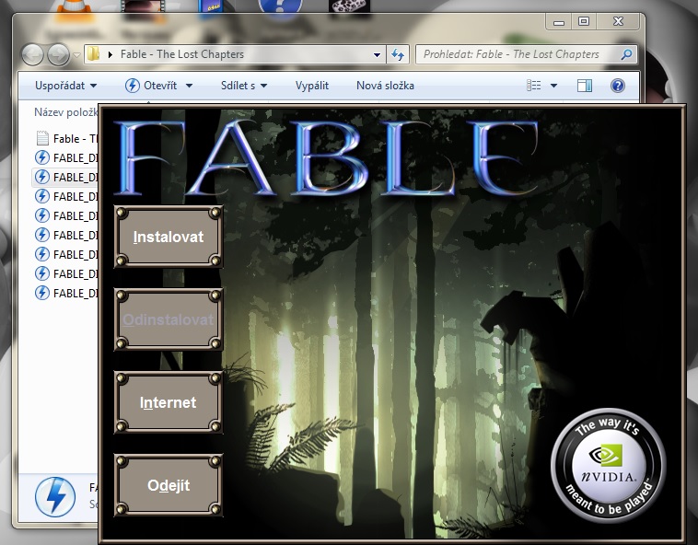Image resolution: width=698 pixels, height=545 pixels.
Task: Create a folder with Nová složka
Action: (385, 86)
